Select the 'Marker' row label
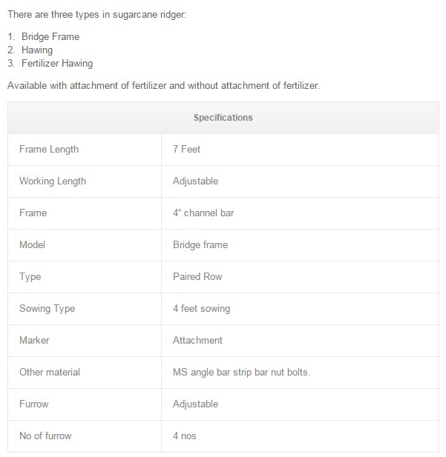The width and height of the screenshot is (446, 457). pos(33,340)
